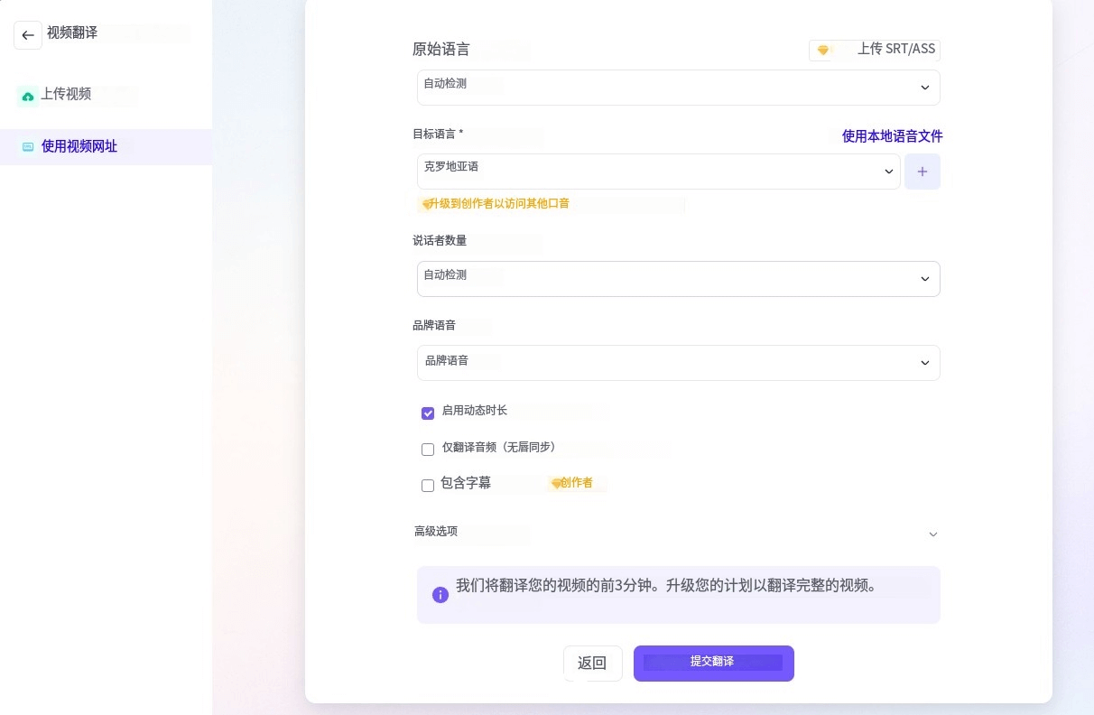Image resolution: width=1094 pixels, height=715 pixels.
Task: Enable 仅翻译音频（无唇同步）checkbox
Action: (428, 450)
